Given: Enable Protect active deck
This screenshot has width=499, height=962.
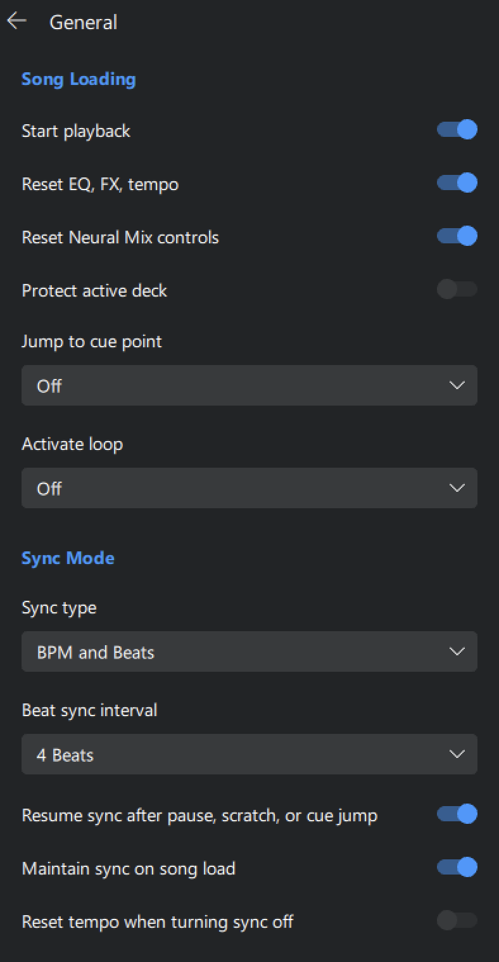Looking at the screenshot, I should (x=457, y=289).
